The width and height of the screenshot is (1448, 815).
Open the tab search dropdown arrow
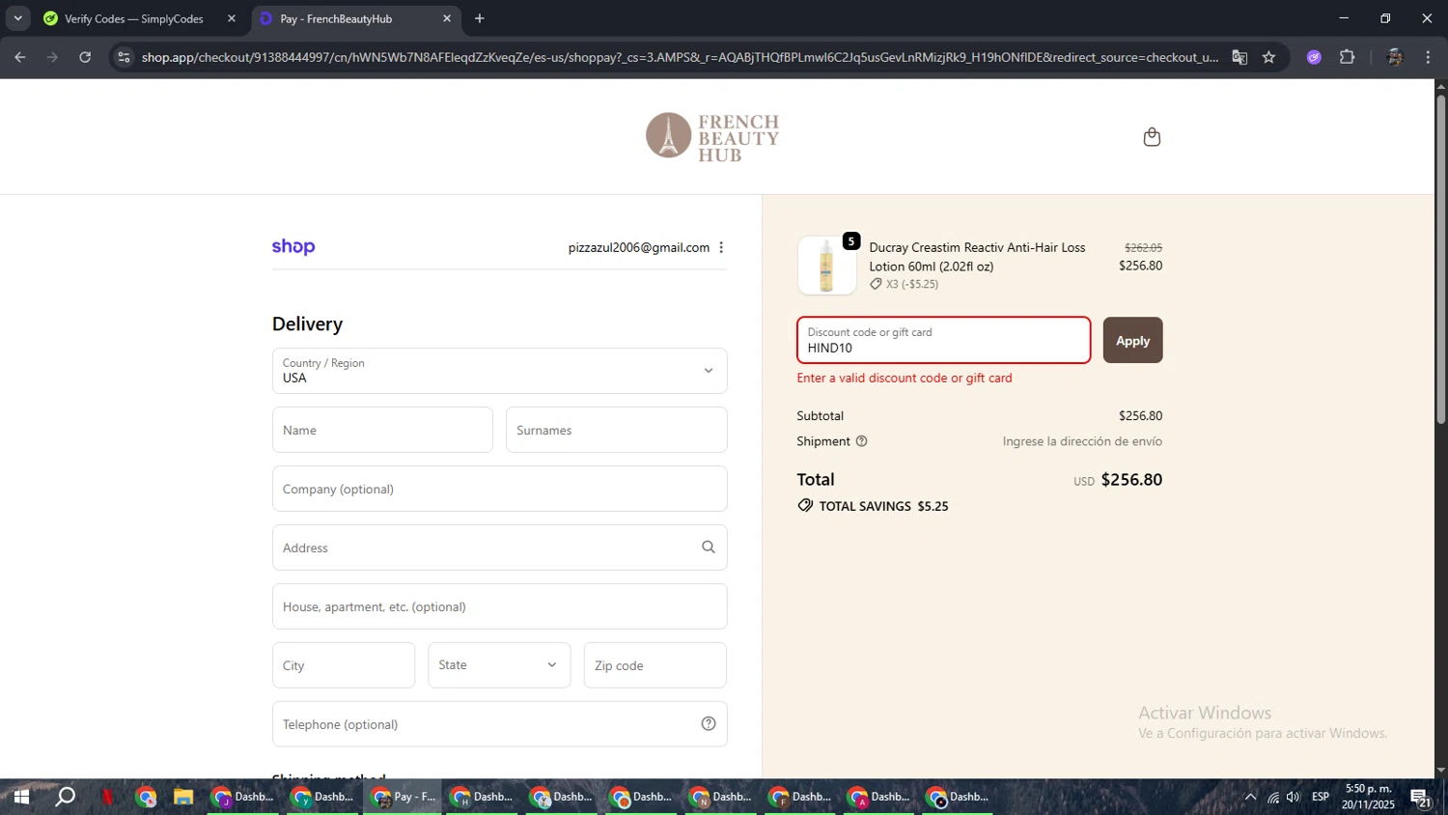click(17, 18)
